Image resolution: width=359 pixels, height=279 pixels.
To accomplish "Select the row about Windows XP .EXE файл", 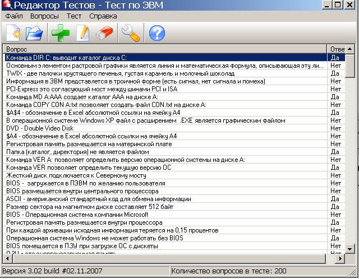I will click(174, 120).
